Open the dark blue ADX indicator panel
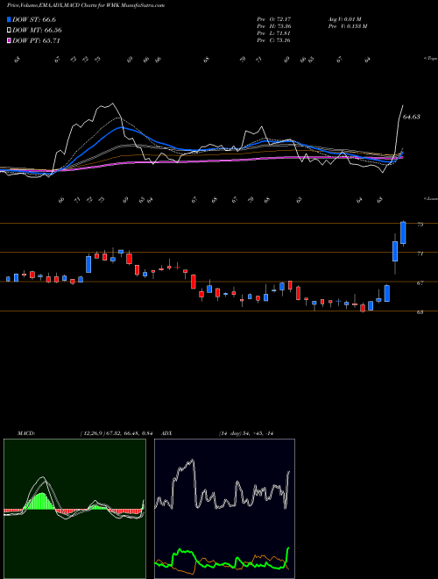 [x=224, y=509]
